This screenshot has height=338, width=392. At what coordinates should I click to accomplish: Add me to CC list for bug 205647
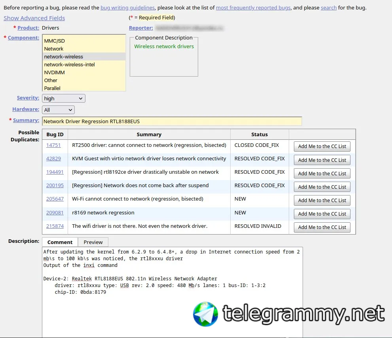click(x=322, y=201)
